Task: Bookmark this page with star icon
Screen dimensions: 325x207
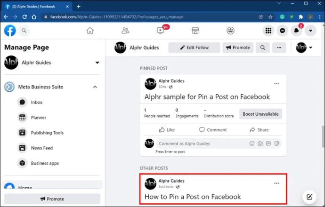Action: coord(270,17)
